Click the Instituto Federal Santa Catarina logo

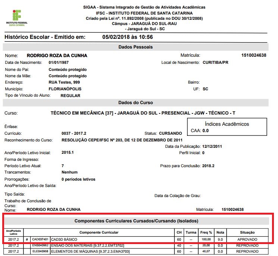coord(17,17)
